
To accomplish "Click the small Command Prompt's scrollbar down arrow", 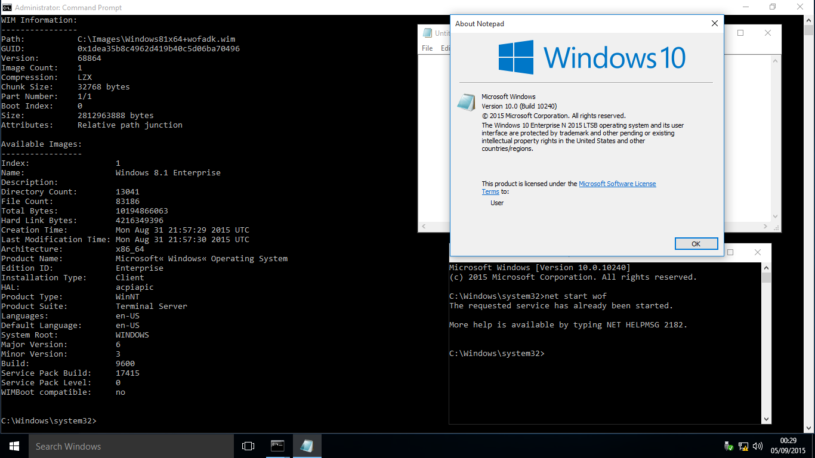I will point(766,419).
